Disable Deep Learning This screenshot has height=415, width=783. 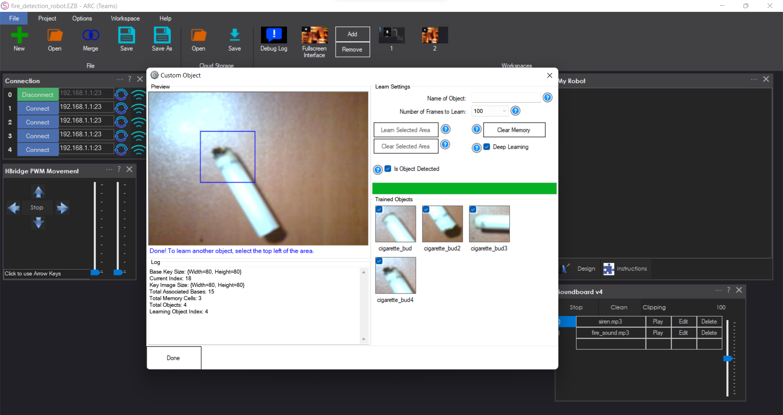(486, 147)
